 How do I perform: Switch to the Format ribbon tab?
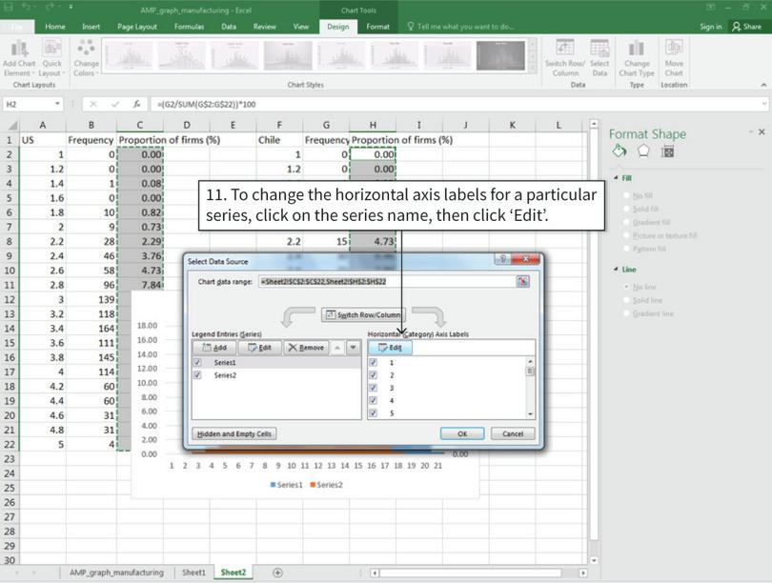(378, 27)
